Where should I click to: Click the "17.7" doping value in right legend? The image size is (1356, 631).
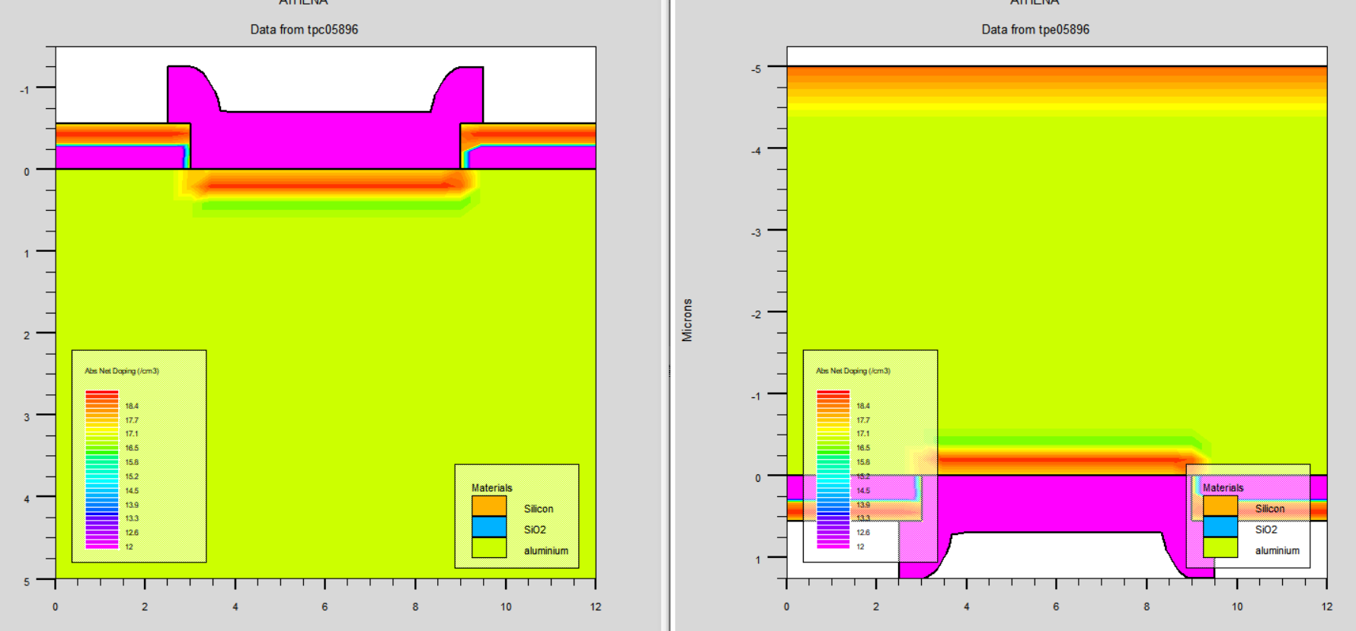click(x=863, y=420)
